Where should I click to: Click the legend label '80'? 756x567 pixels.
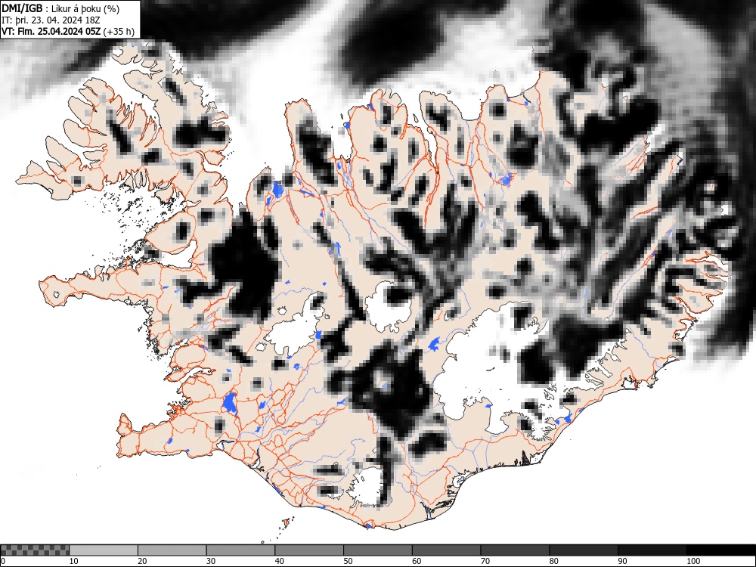pos(553,561)
